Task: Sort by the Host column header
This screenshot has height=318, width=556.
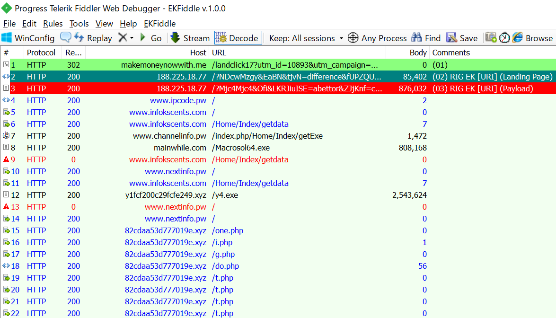Action: tap(147, 53)
